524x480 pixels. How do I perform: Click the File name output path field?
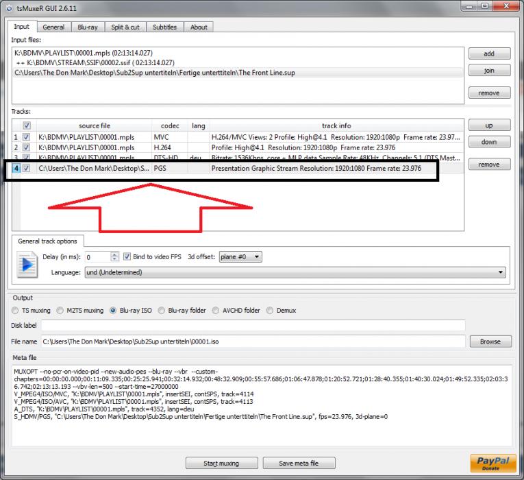click(253, 341)
